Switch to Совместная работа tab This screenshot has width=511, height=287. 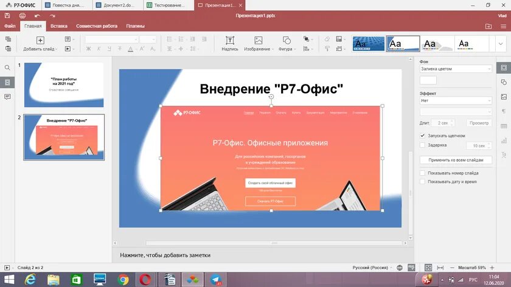click(x=97, y=26)
